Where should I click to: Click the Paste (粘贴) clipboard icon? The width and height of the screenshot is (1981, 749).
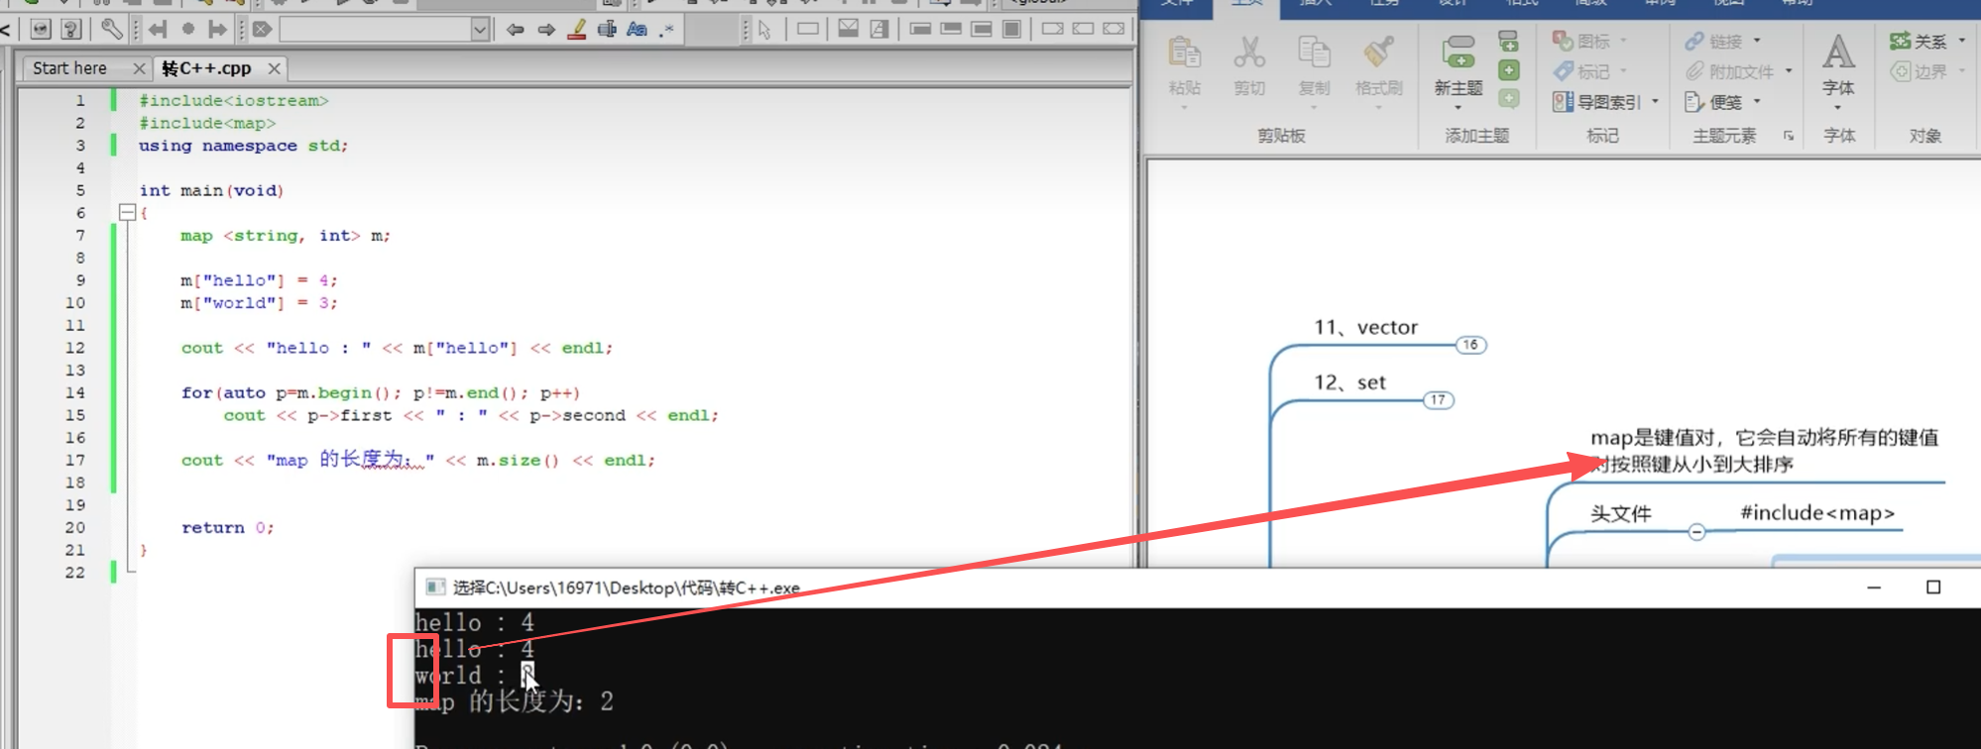(1185, 52)
